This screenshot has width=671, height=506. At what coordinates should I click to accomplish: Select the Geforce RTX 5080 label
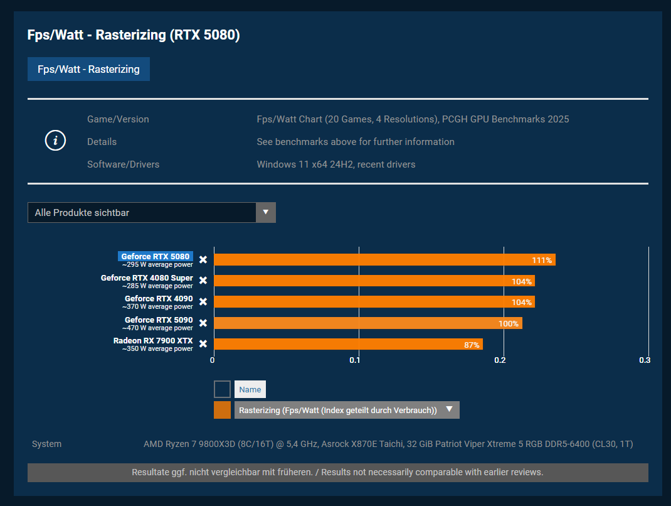(156, 256)
